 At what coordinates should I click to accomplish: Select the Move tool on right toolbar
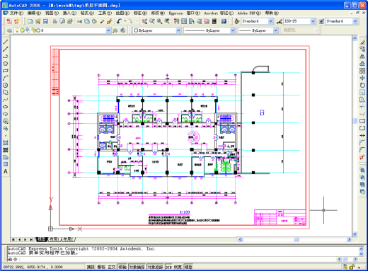pos(362,78)
